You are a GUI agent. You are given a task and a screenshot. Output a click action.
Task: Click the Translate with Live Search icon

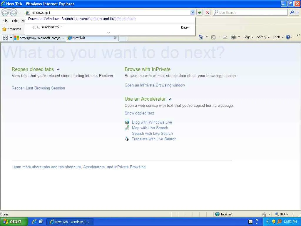127,139
